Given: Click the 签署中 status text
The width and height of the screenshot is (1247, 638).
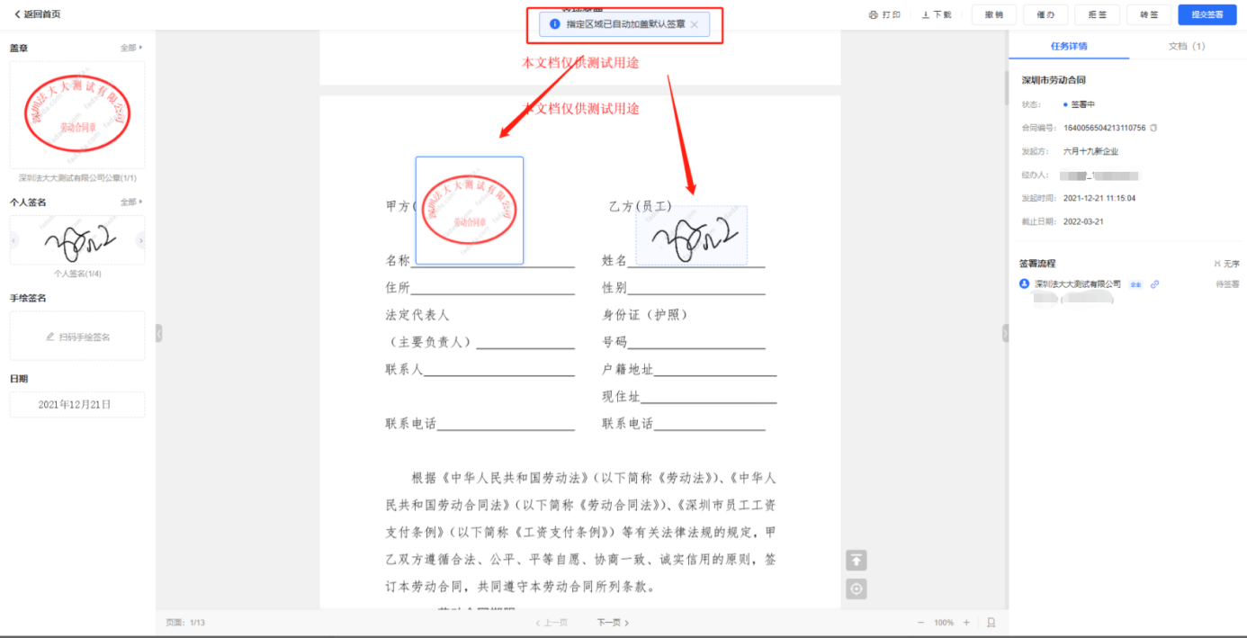Looking at the screenshot, I should [1082, 104].
